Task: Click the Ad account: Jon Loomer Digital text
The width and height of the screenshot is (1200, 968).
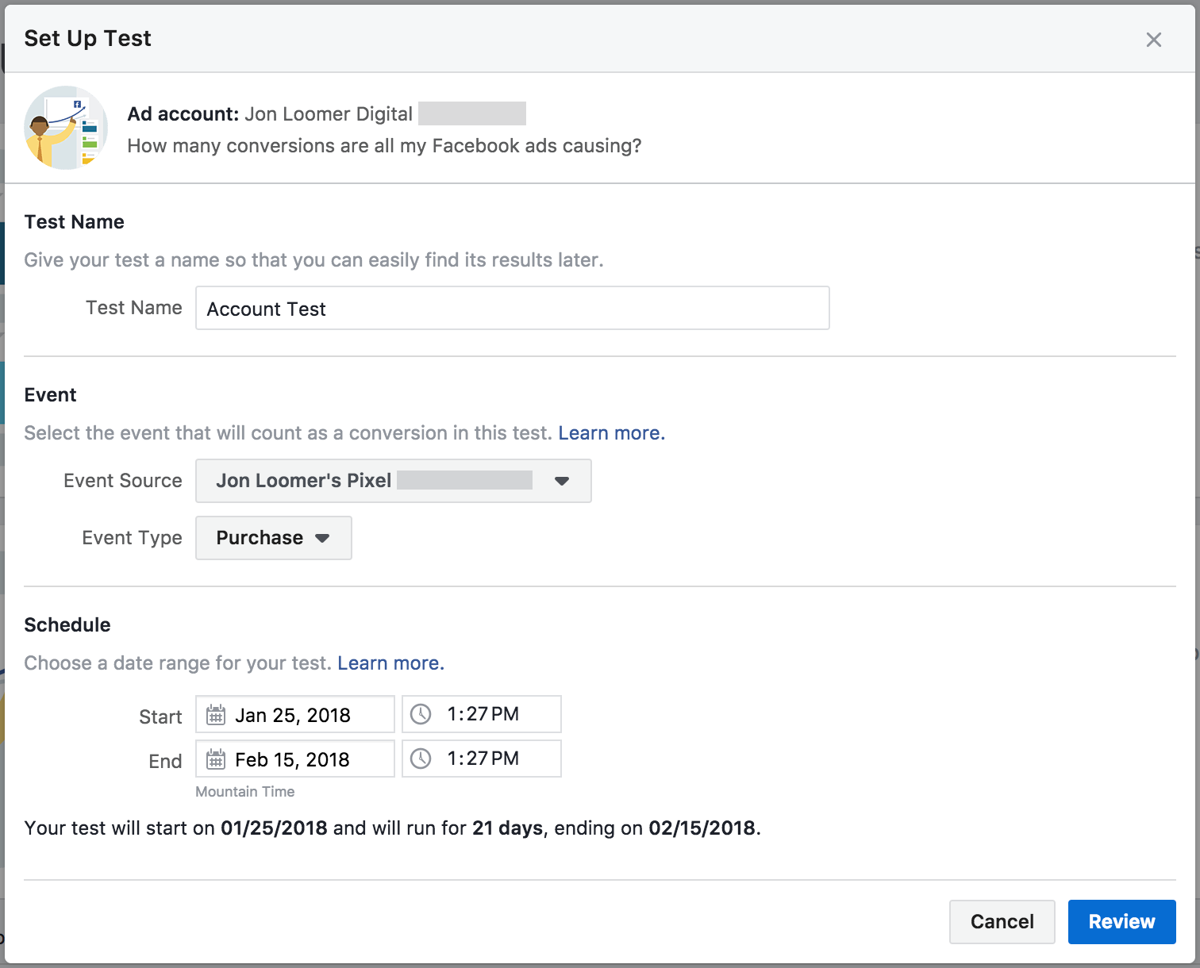Action: 270,114
